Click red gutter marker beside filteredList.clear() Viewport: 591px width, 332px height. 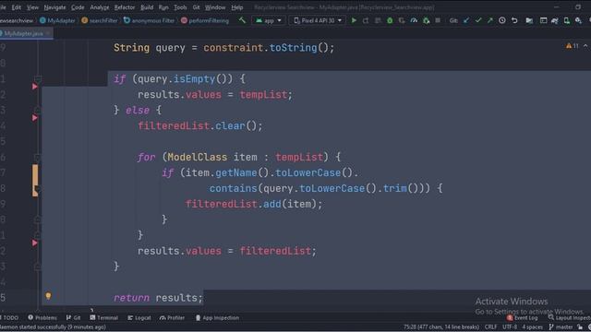[x=35, y=118]
